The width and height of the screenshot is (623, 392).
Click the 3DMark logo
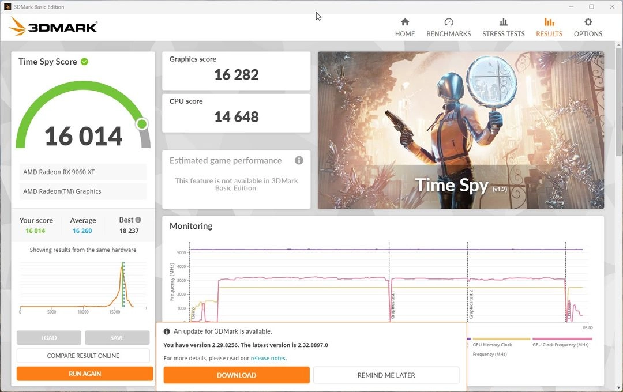(53, 27)
